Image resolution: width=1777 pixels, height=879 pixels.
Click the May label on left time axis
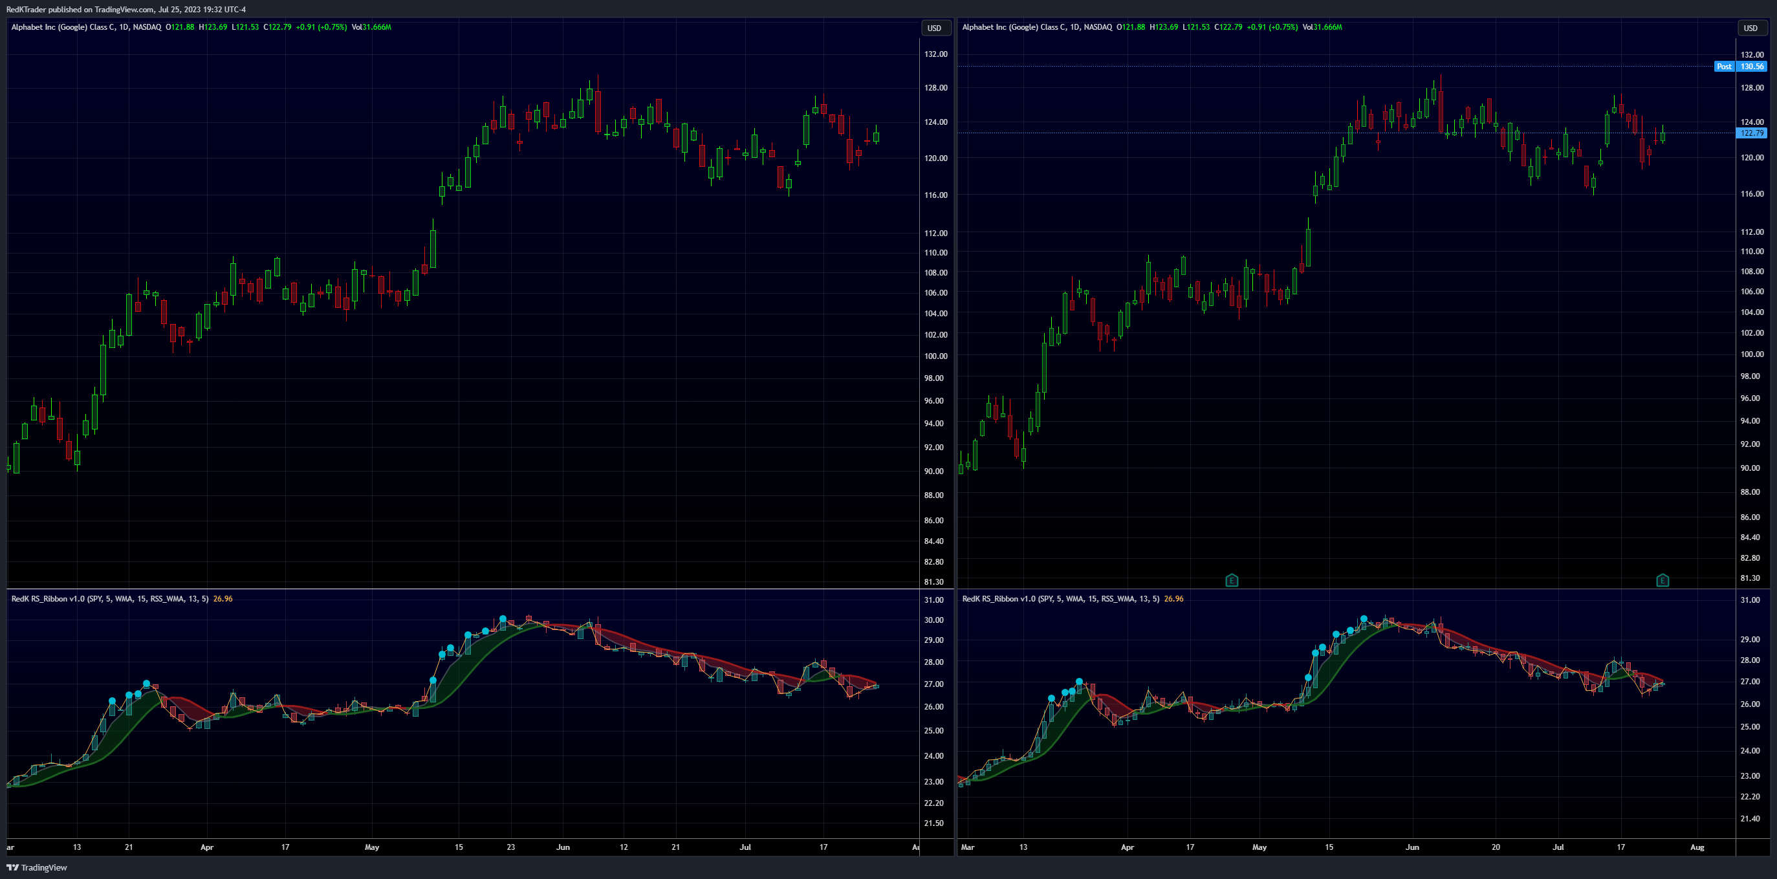click(x=372, y=847)
